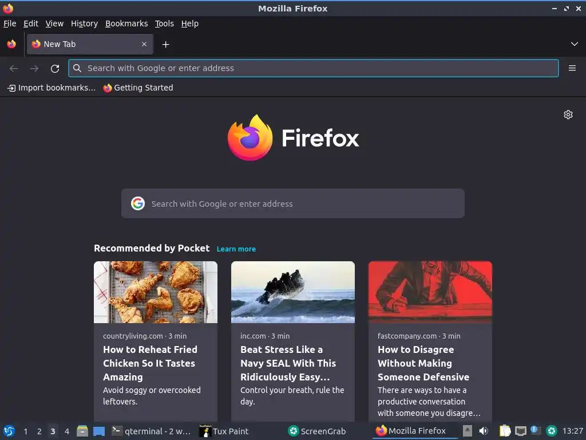Maximize the Firefox window
This screenshot has height=440, width=586.
click(567, 8)
